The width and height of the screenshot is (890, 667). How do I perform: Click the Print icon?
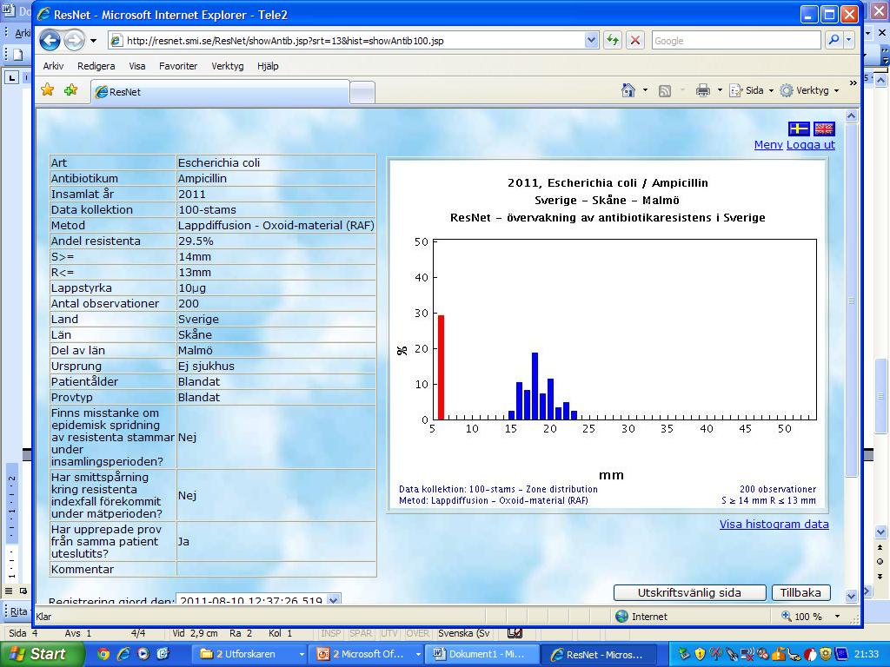tap(703, 90)
